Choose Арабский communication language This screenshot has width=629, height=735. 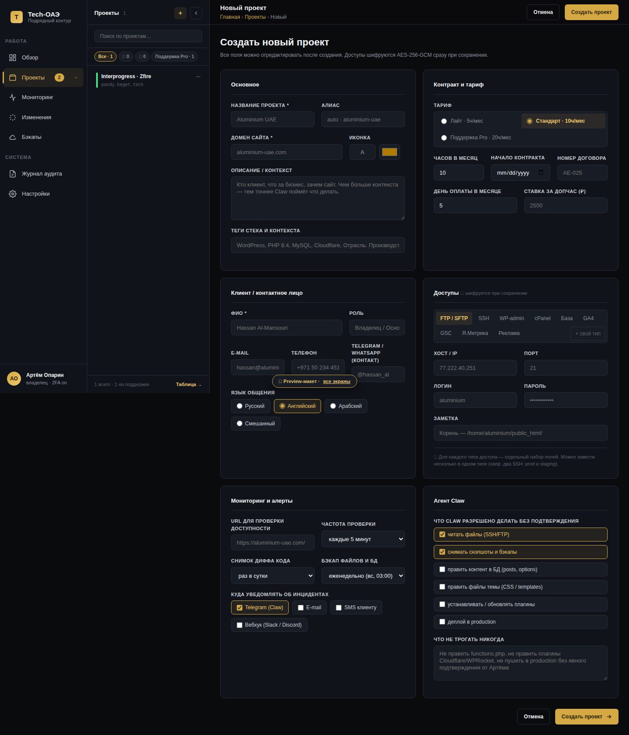point(346,406)
